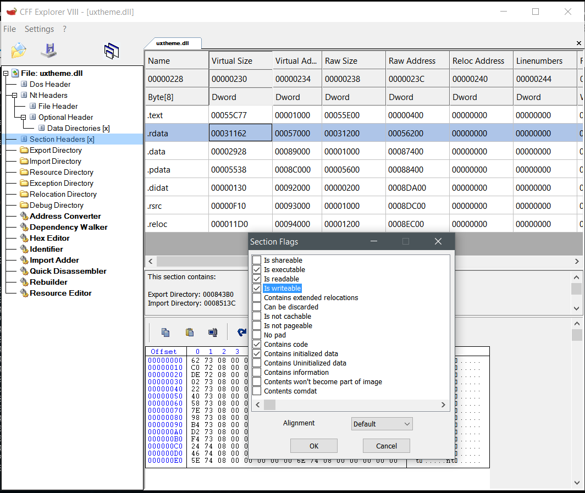Select the .reloc section row

click(364, 224)
